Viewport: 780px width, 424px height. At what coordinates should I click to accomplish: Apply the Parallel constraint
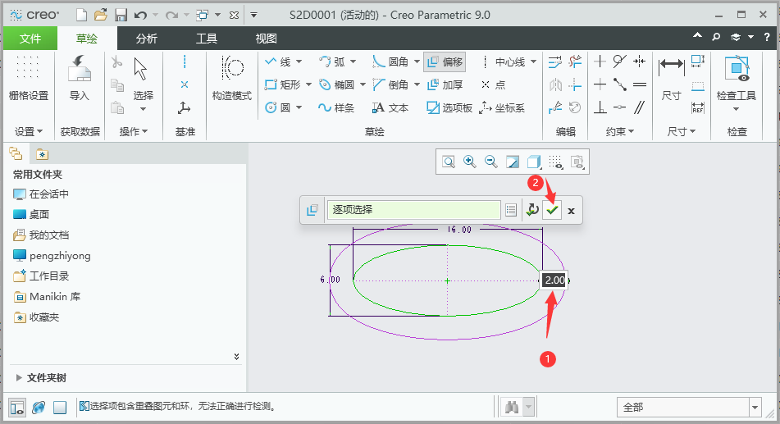[x=640, y=107]
